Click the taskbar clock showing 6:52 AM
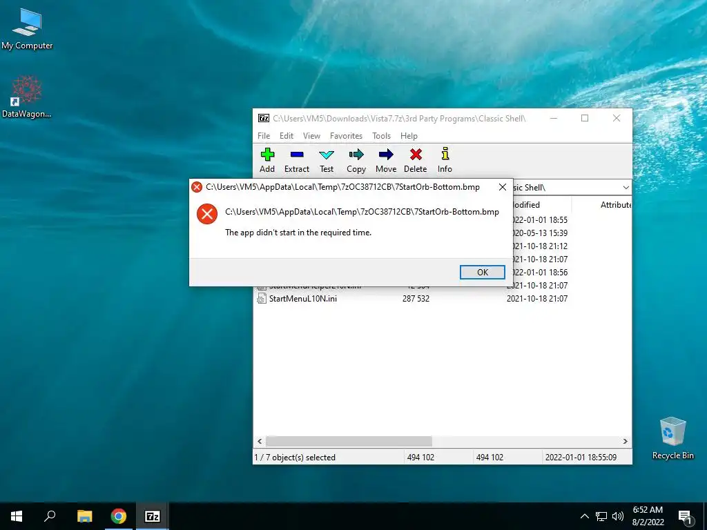The width and height of the screenshot is (707, 530). 648,516
